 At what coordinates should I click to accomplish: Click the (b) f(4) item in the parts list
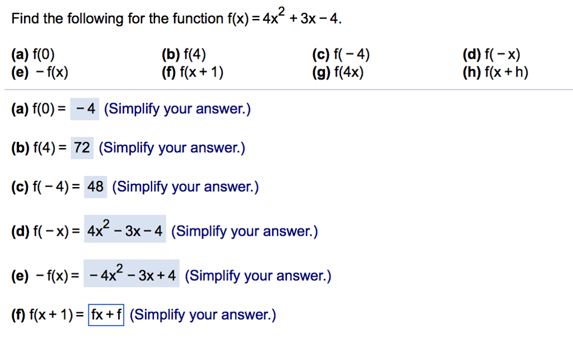click(x=184, y=54)
